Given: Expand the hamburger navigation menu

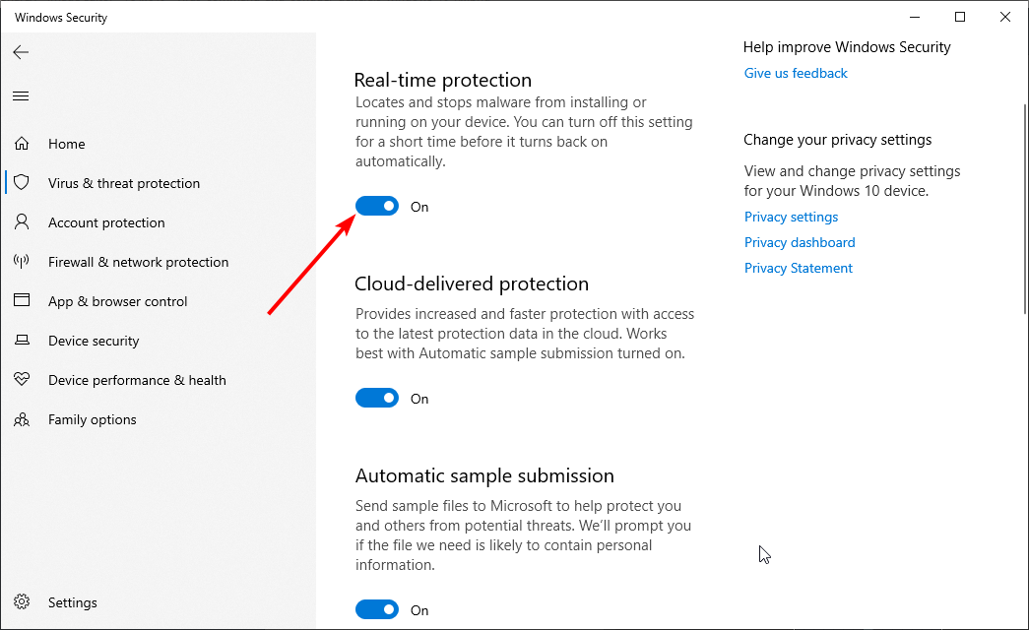Looking at the screenshot, I should [x=21, y=95].
